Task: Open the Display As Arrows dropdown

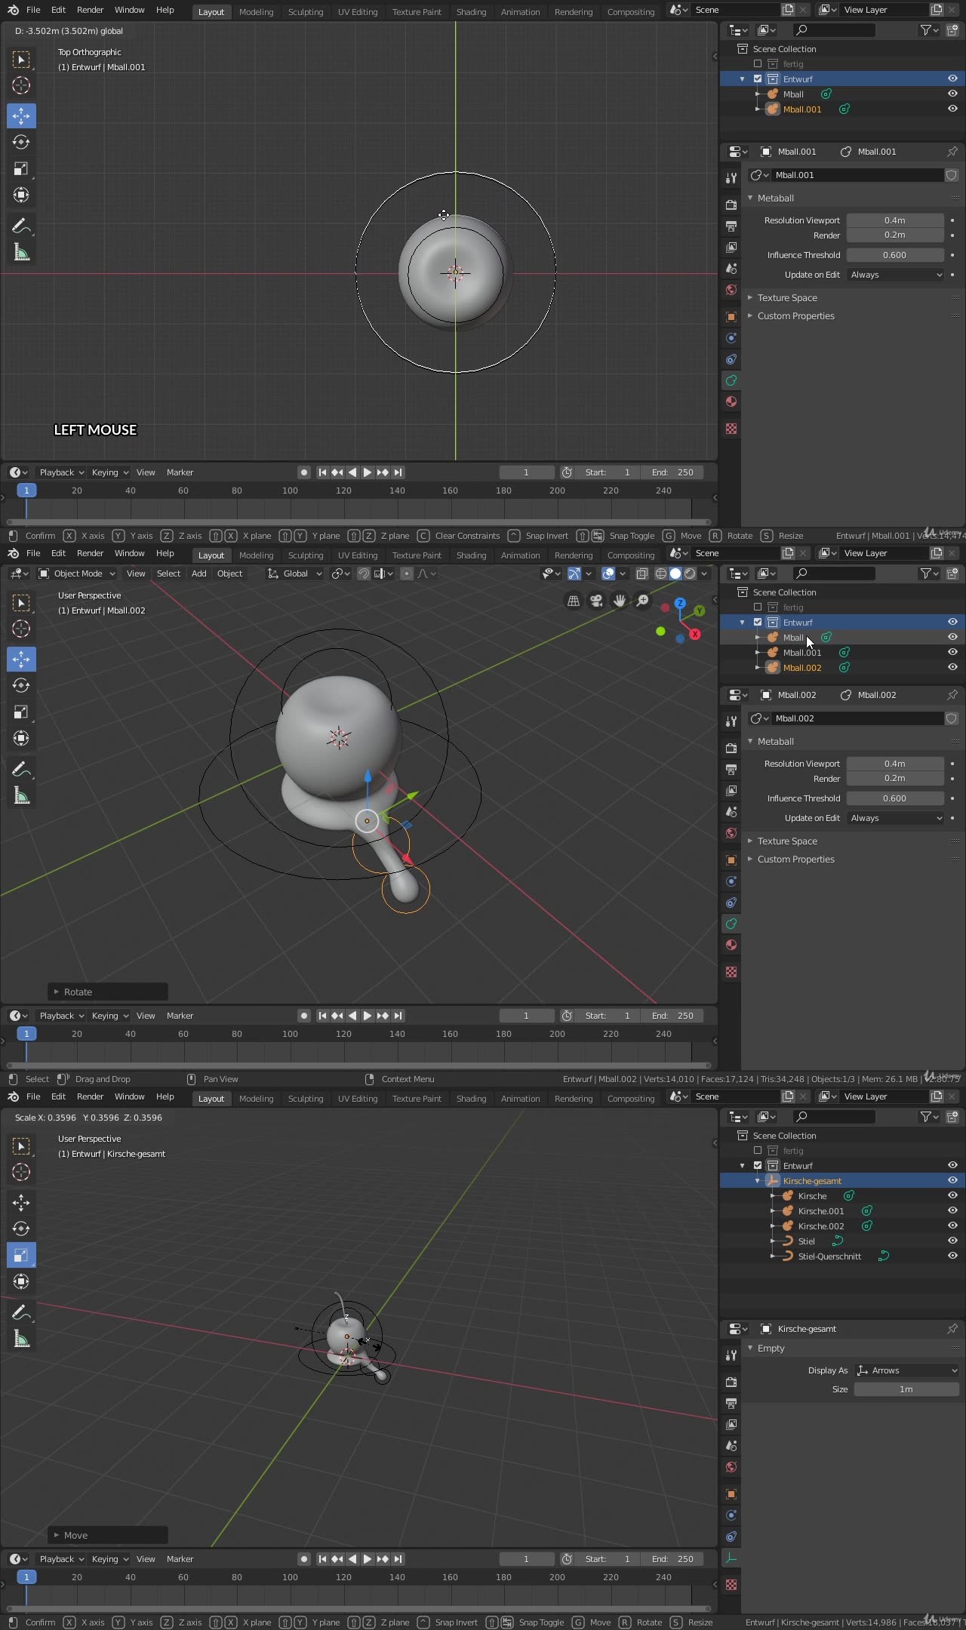Action: [x=906, y=1370]
